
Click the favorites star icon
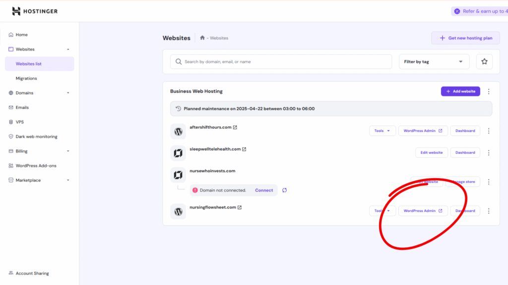pos(484,61)
